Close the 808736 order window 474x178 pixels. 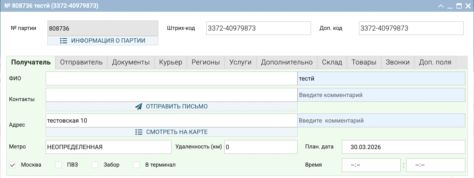coord(468,6)
